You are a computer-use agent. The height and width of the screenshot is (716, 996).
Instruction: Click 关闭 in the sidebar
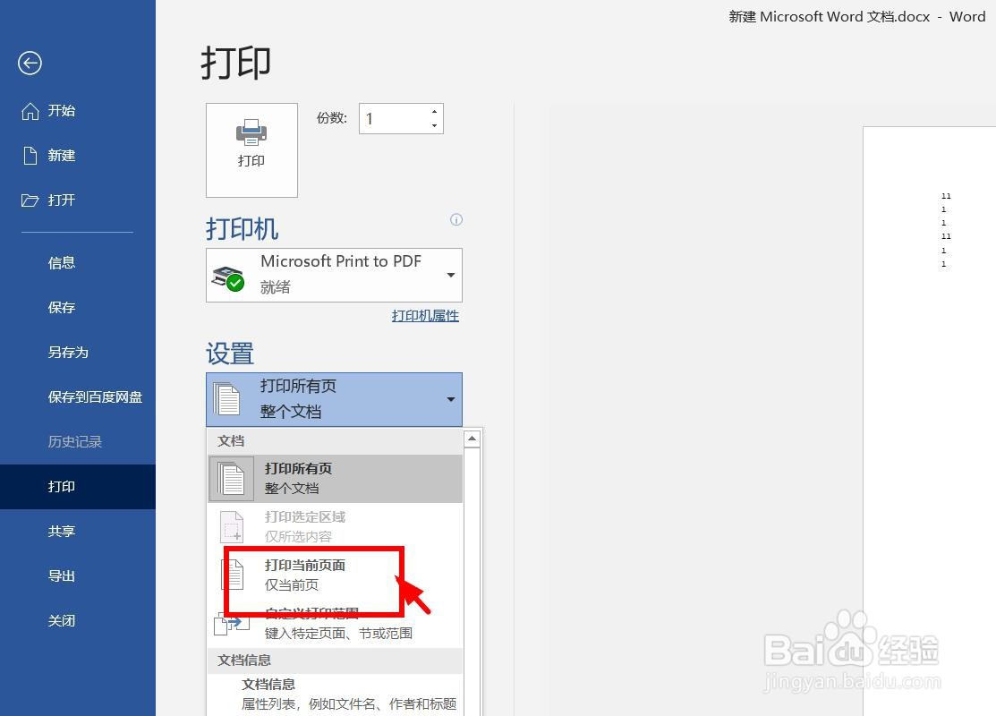tap(62, 621)
